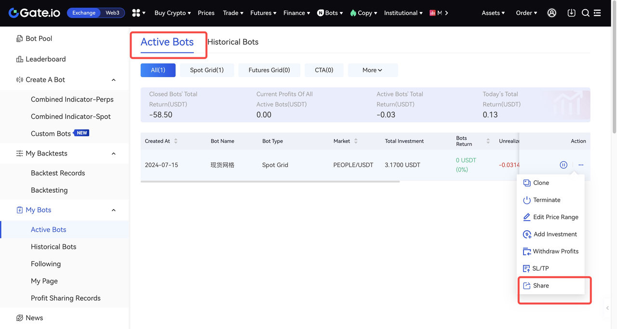Viewport: 617px width, 329px height.
Task: Click the three-dot more actions icon
Action: coord(581,165)
